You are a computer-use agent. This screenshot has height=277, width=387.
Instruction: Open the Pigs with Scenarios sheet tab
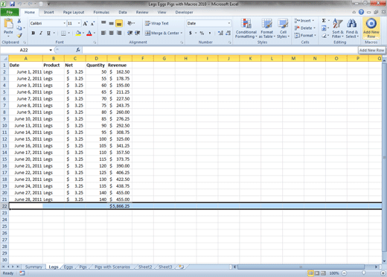click(112, 267)
